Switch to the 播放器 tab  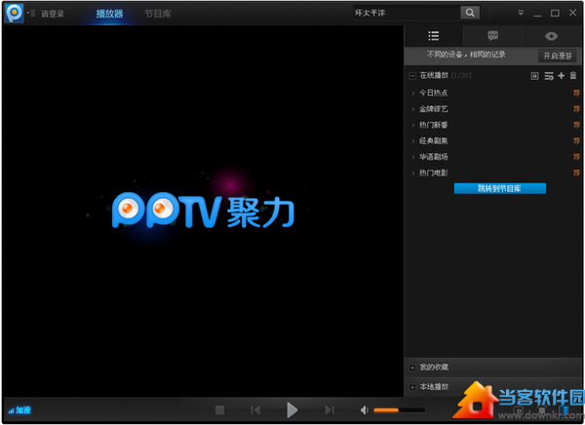[109, 14]
